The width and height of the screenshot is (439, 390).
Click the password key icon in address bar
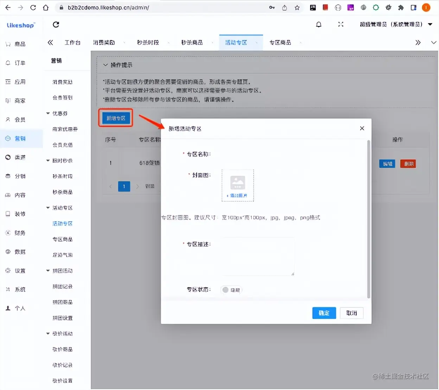tap(272, 7)
